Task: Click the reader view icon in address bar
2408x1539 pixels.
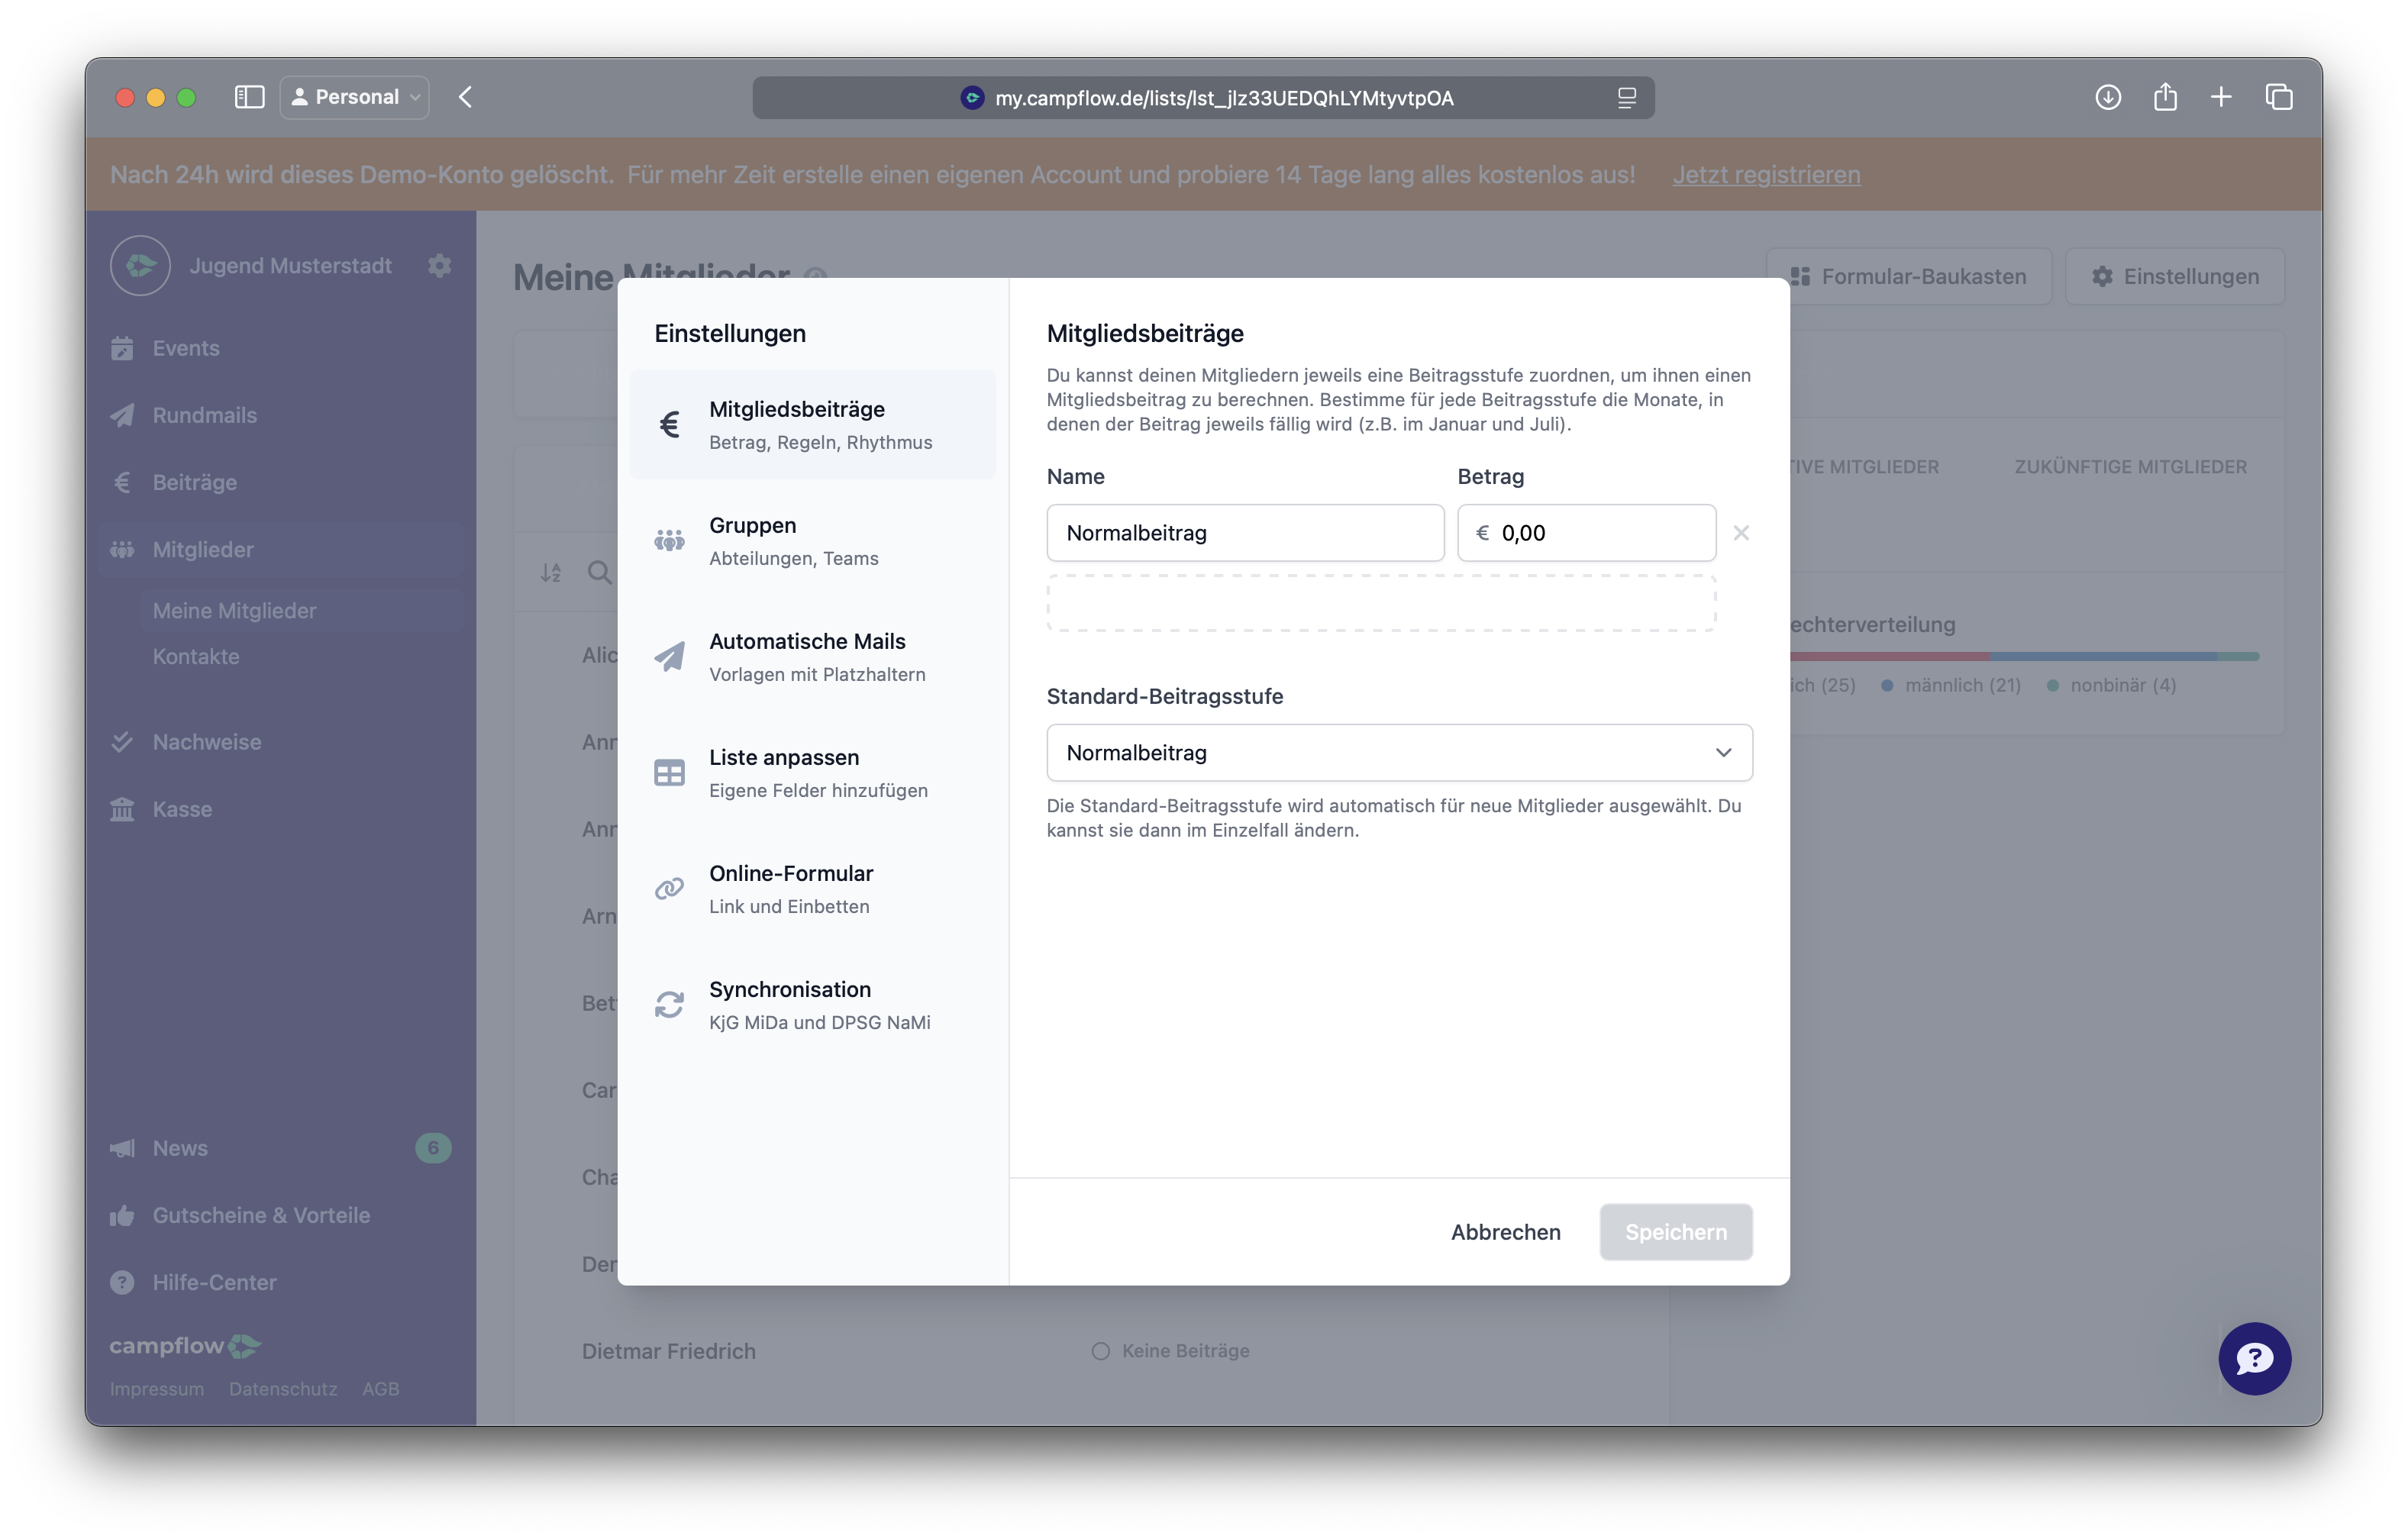Action: coord(1627,98)
